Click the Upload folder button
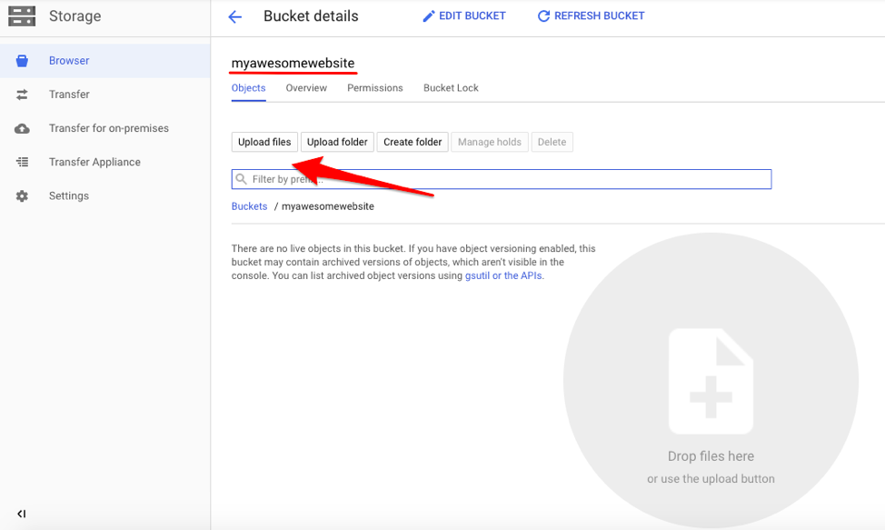The height and width of the screenshot is (530, 885). click(337, 142)
